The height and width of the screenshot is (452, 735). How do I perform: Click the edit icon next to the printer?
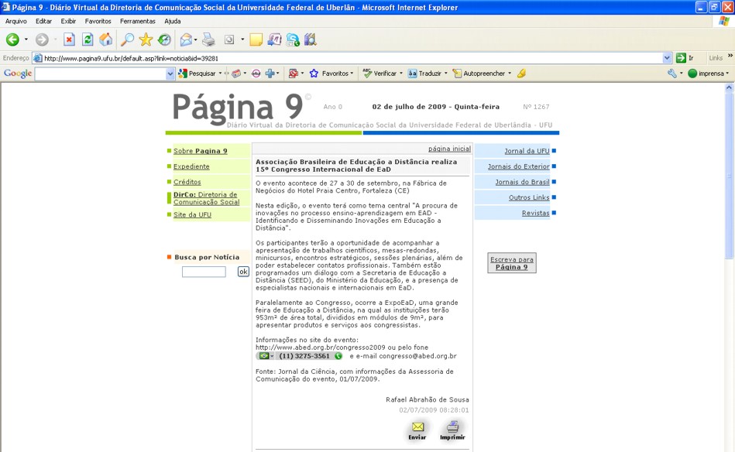click(x=229, y=39)
